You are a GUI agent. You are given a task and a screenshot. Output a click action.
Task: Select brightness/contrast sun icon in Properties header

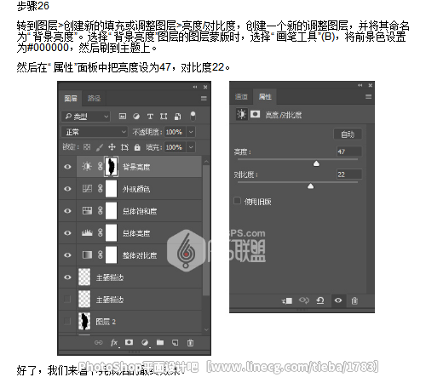click(242, 114)
